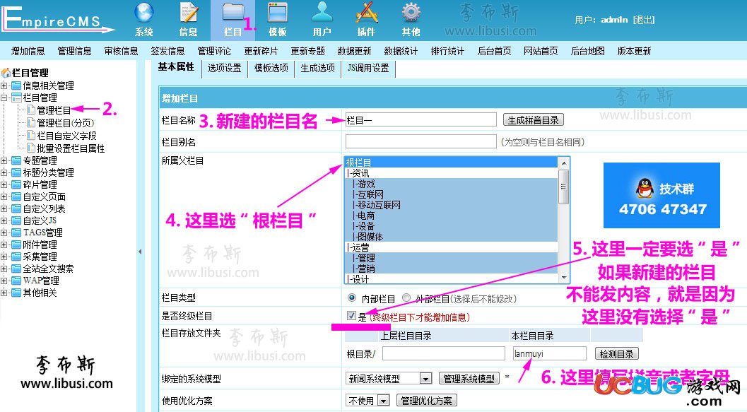The height and width of the screenshot is (412, 747).
Task: Click the list scrollbar down arrow
Action: 563,277
